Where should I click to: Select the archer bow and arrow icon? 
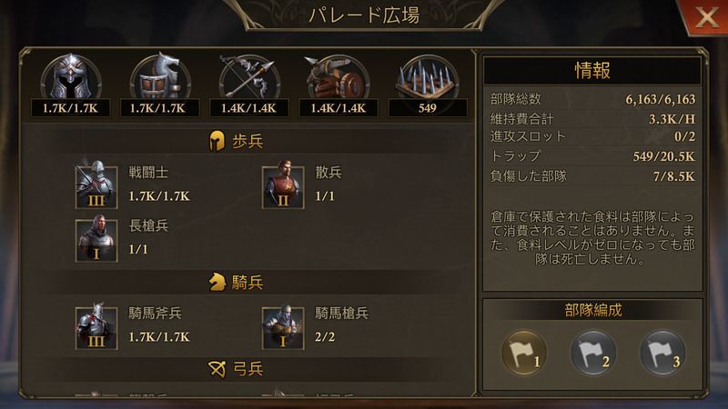[x=249, y=77]
